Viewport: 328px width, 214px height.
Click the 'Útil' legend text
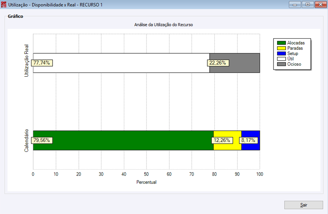tap(290, 59)
